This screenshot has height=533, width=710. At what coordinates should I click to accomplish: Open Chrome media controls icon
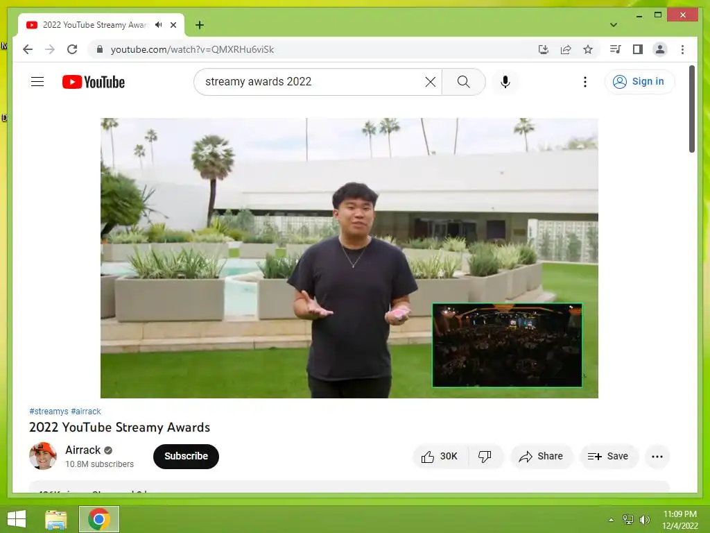616,49
